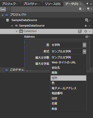Choose サンプル文字列 from format list
Screen dimensions: 93x118
click(68, 57)
